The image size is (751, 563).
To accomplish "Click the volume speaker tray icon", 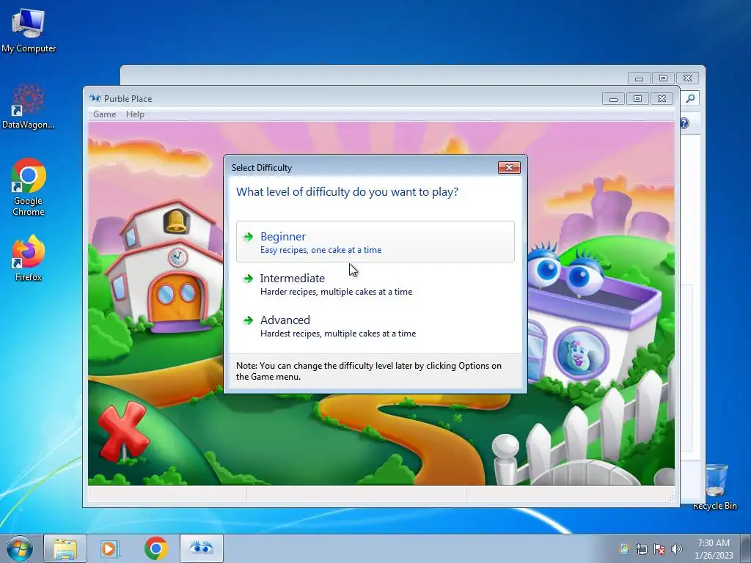I will [677, 549].
